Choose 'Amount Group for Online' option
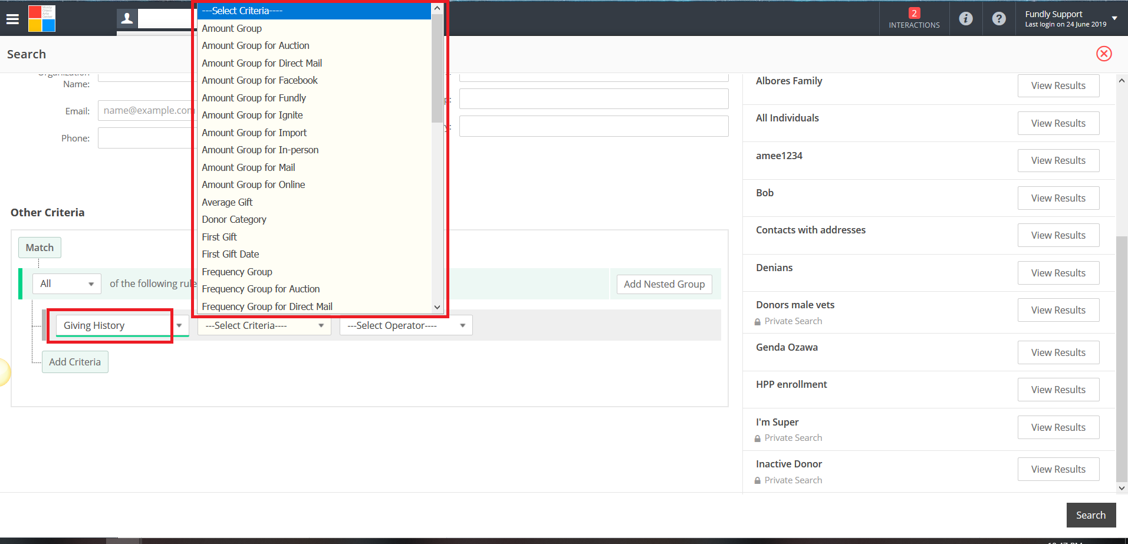 point(314,184)
